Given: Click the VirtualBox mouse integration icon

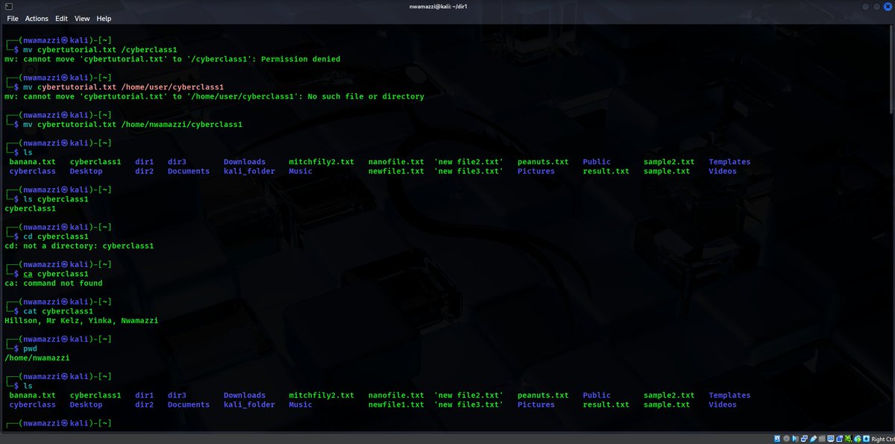Looking at the screenshot, I should [857, 439].
